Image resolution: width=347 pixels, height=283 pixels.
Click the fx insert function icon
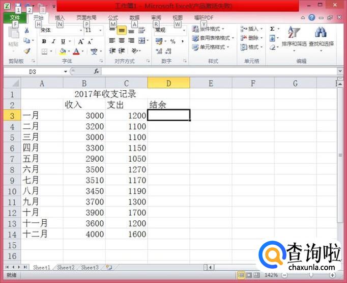(97, 71)
